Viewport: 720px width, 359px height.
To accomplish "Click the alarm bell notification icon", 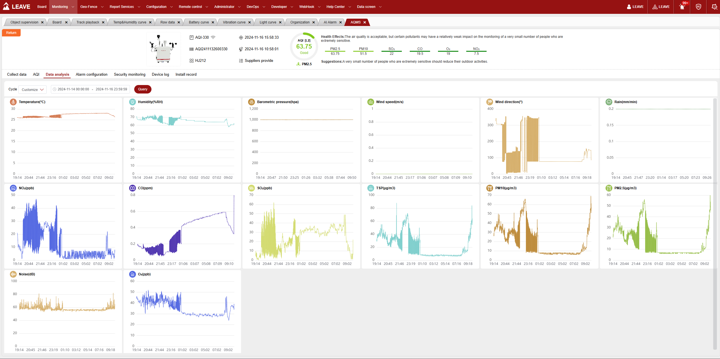I will (682, 7).
